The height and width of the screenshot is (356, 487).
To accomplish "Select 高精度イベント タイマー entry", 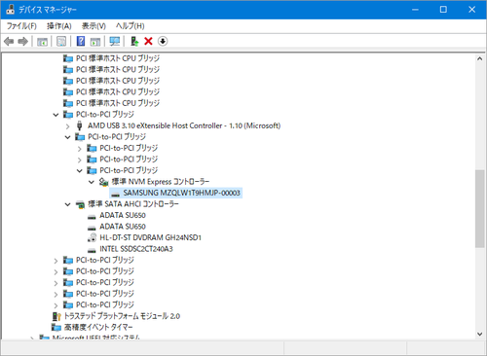I will pyautogui.click(x=98, y=327).
